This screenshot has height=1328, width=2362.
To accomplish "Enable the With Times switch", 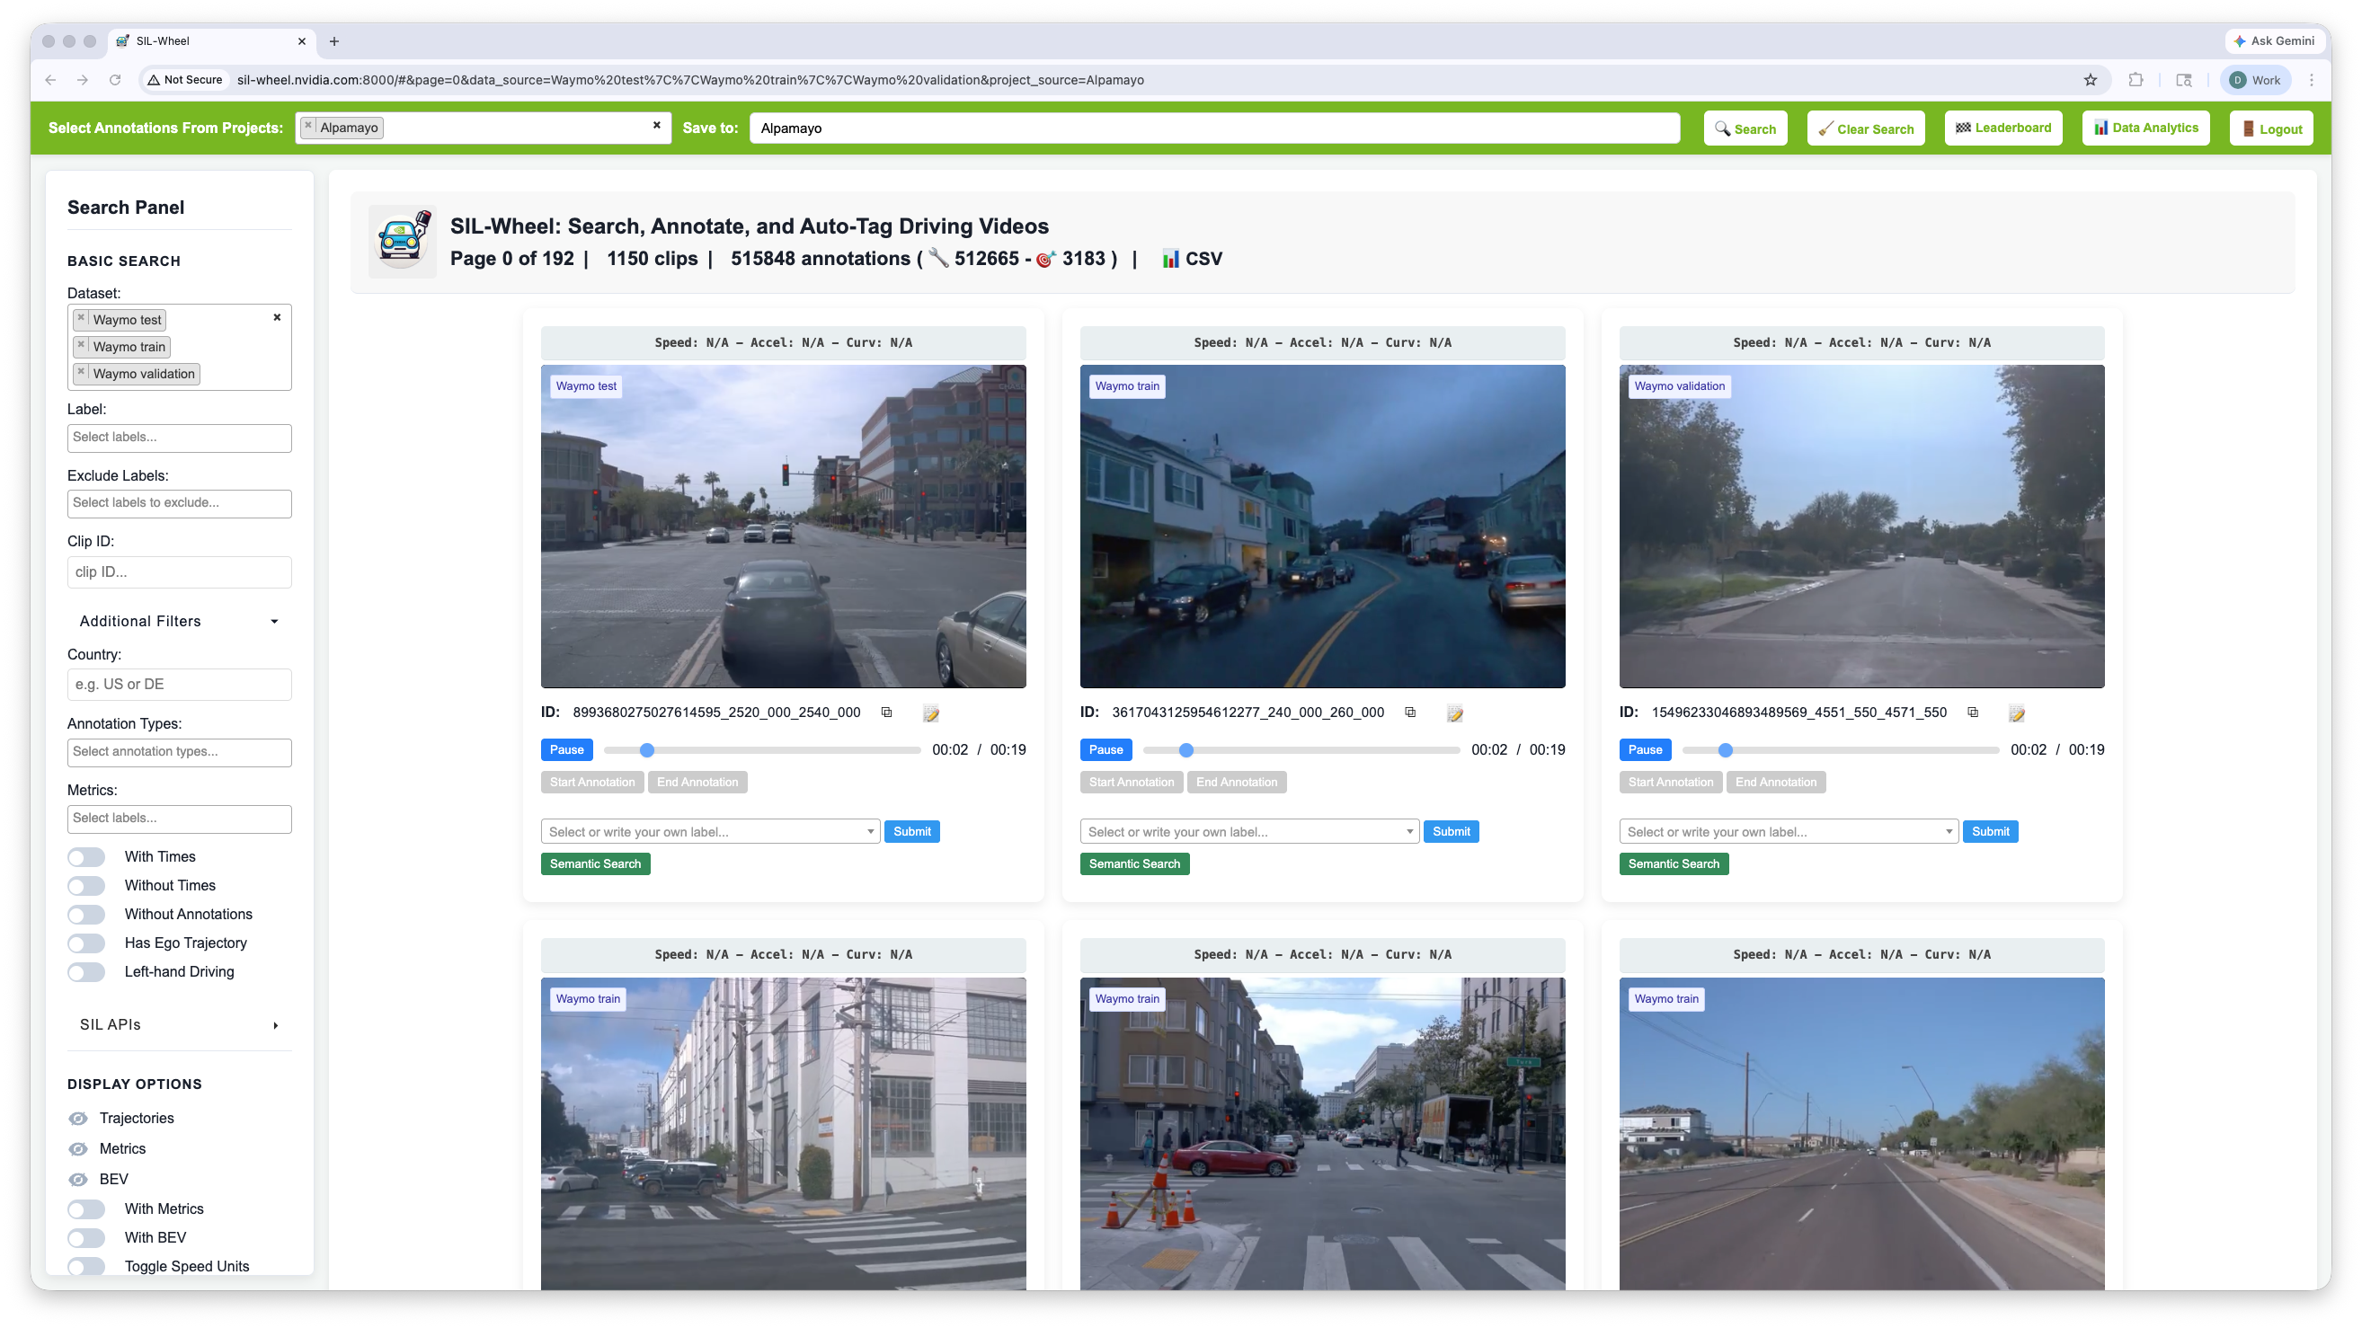I will coord(86,856).
